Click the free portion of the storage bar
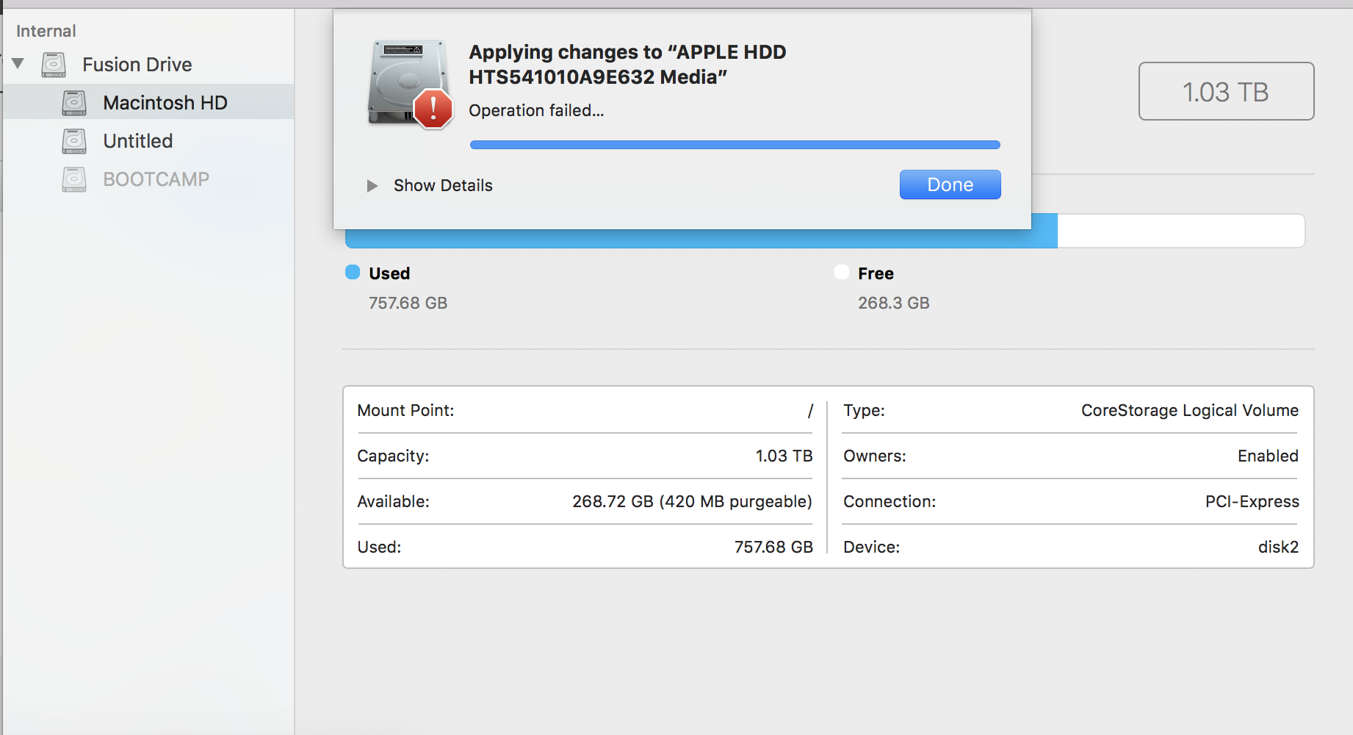Image resolution: width=1353 pixels, height=735 pixels. (x=1180, y=232)
